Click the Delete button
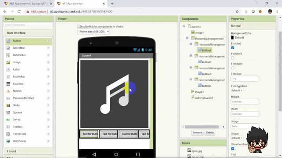 pyautogui.click(x=210, y=133)
